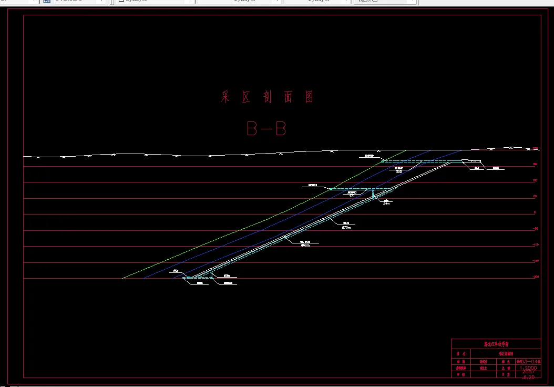The height and width of the screenshot is (387, 554).
Task: Select the -100 elevation label at right edge
Action: pyautogui.click(x=536, y=245)
